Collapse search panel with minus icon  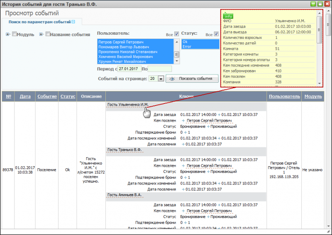(x=73, y=22)
